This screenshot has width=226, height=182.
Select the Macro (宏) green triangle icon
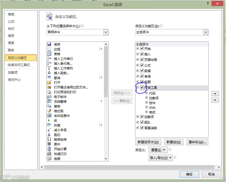coord(49,120)
